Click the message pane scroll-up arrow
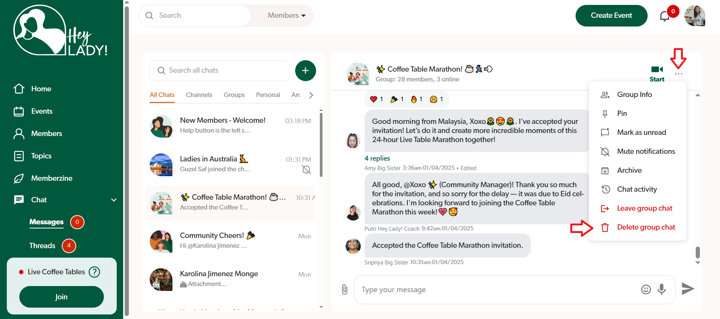The height and width of the screenshot is (319, 720). (x=698, y=95)
